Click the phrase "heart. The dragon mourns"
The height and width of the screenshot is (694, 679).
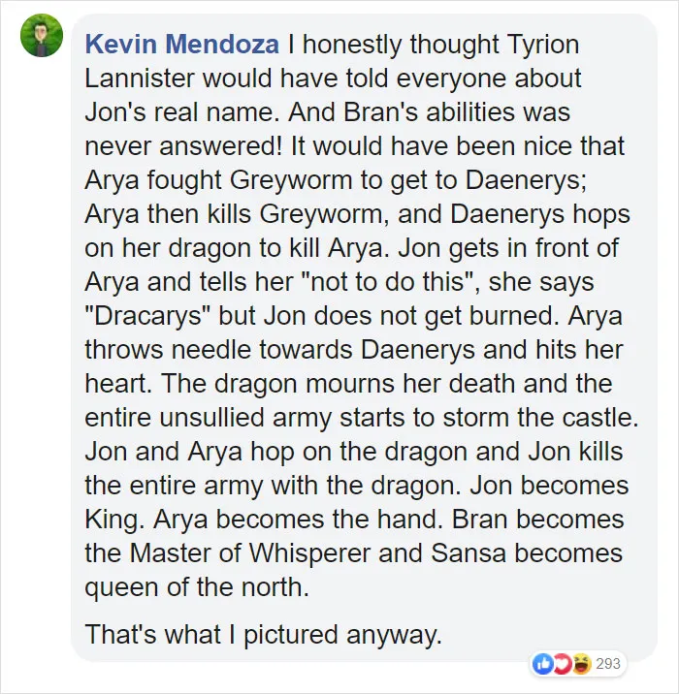(x=240, y=383)
